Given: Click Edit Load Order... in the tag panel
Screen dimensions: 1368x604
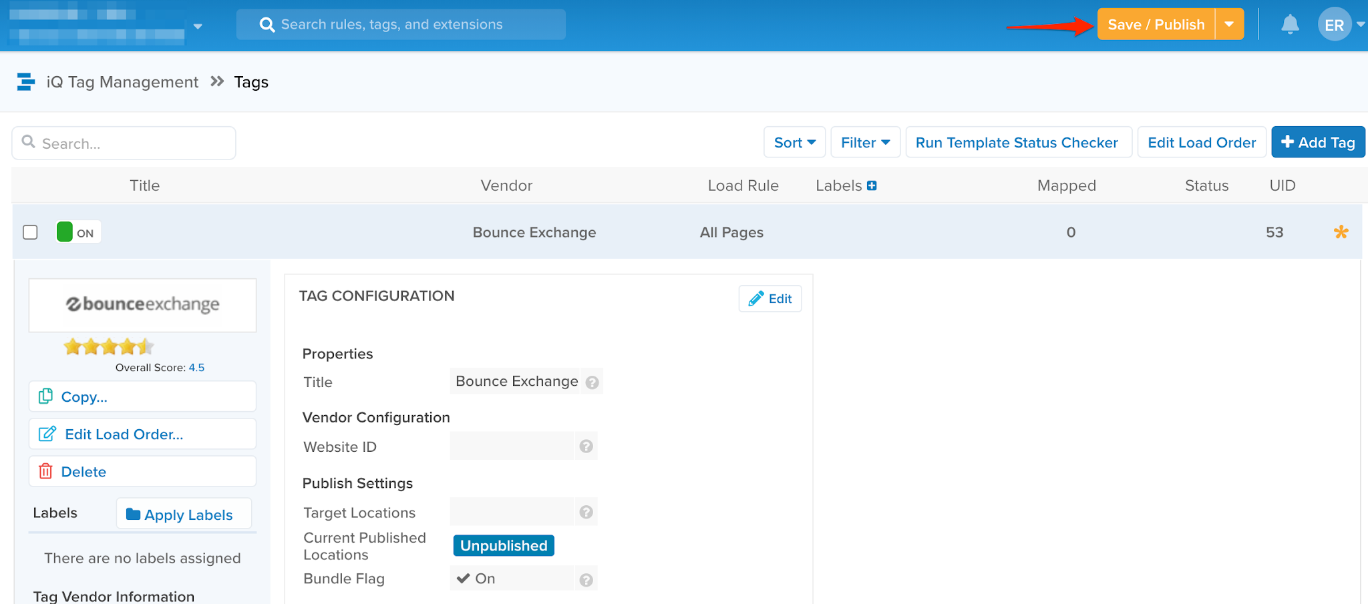Looking at the screenshot, I should click(142, 434).
